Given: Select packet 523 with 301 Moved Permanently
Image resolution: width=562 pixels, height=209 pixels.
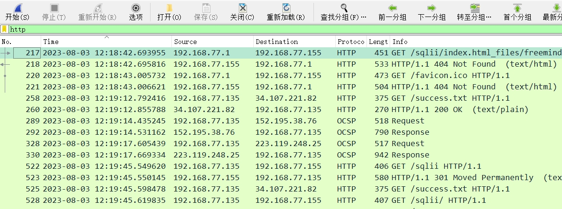Looking at the screenshot, I should [281, 177].
